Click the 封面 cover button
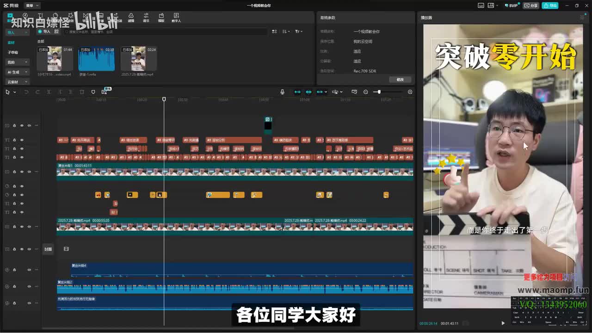The height and width of the screenshot is (333, 592). (48, 249)
